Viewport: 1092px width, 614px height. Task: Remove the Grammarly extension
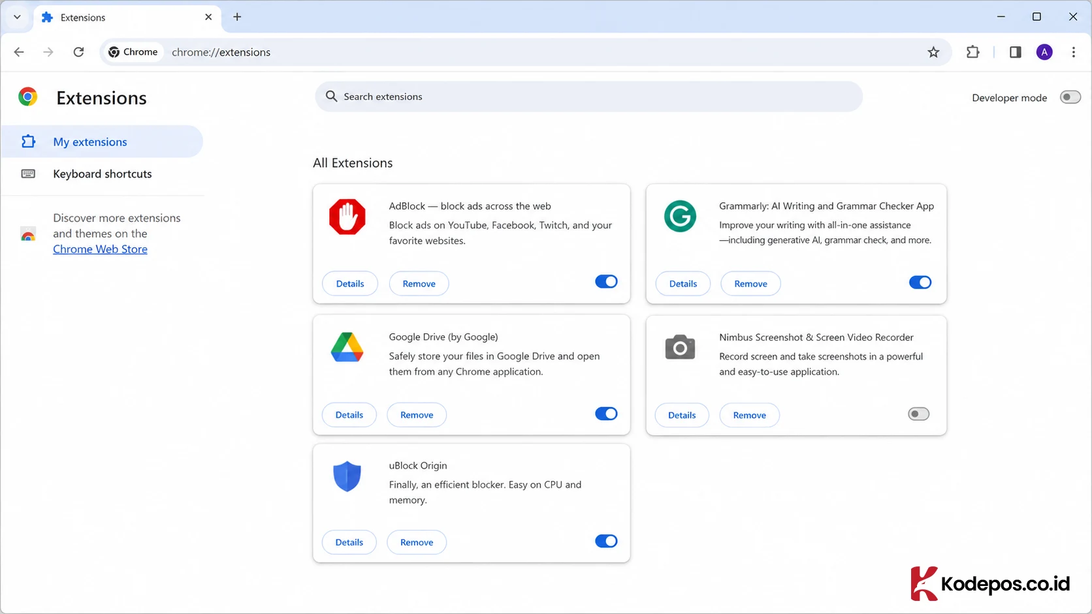tap(750, 284)
